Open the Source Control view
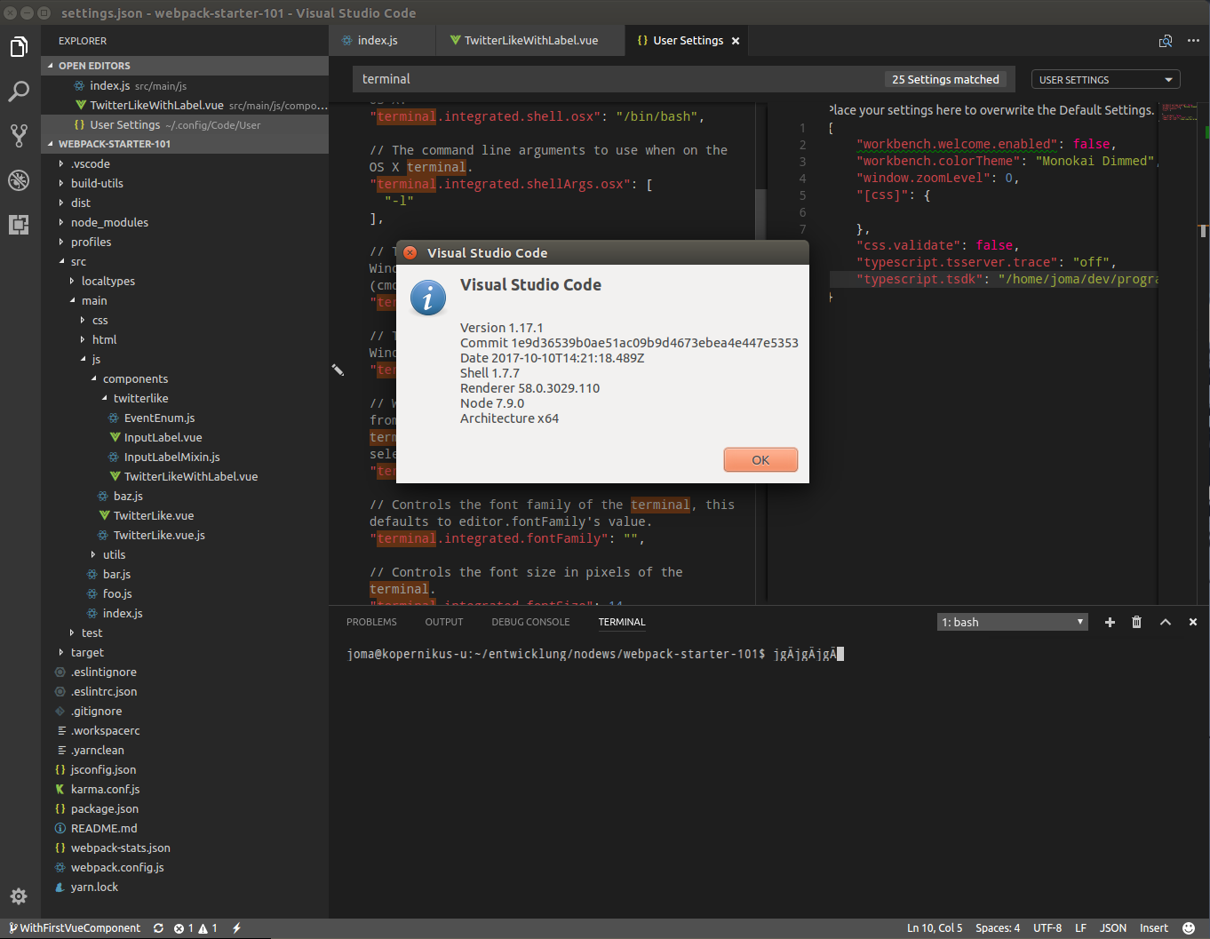This screenshot has height=939, width=1210. pos(19,135)
